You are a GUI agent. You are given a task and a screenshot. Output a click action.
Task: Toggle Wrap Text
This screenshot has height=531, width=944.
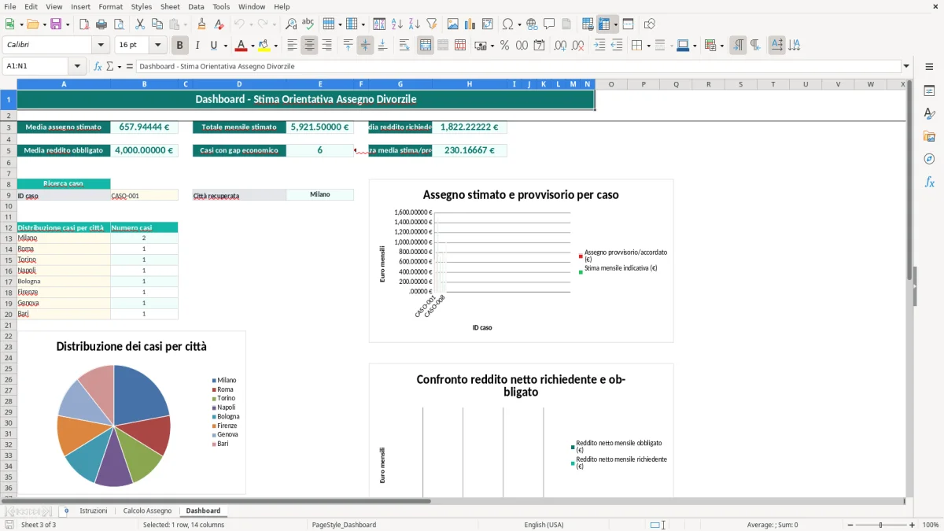[404, 46]
